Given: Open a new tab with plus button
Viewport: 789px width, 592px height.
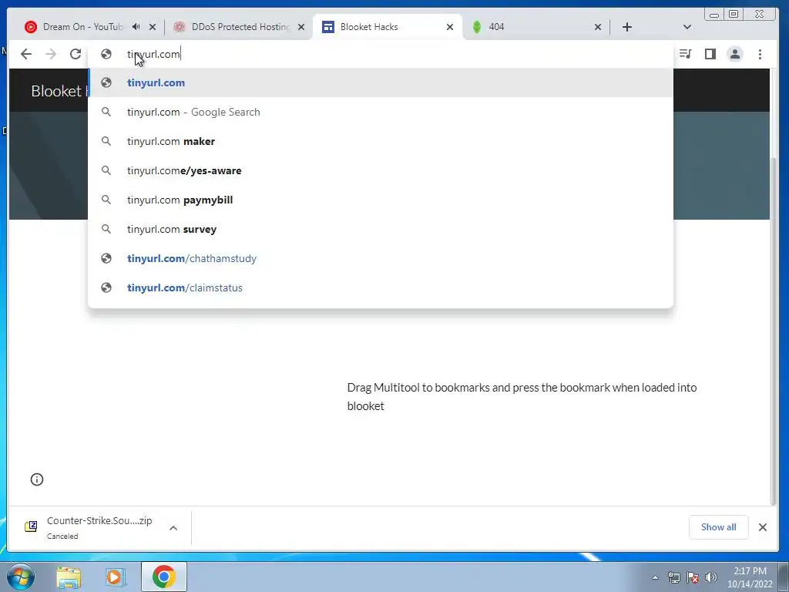Looking at the screenshot, I should (627, 27).
